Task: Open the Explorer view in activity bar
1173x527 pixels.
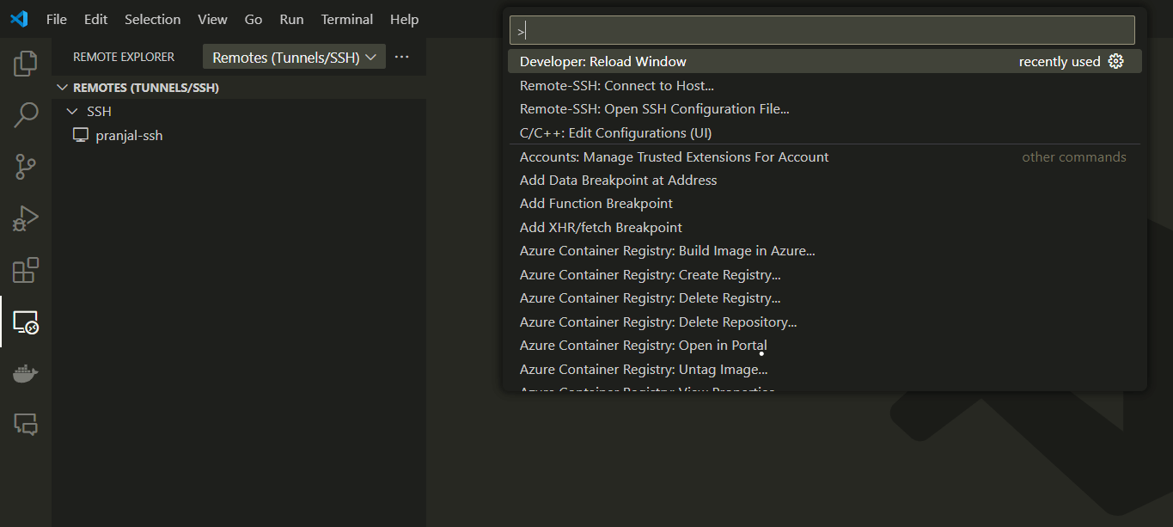Action: click(26, 64)
